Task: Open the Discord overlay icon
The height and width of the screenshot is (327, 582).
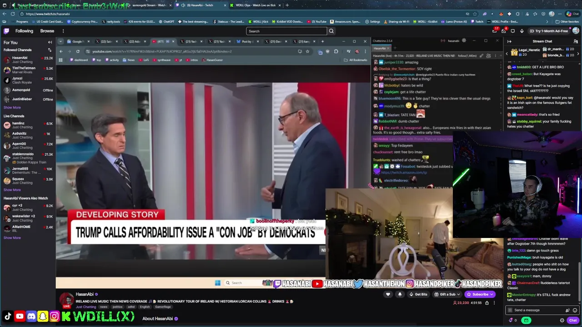Action: click(31, 316)
